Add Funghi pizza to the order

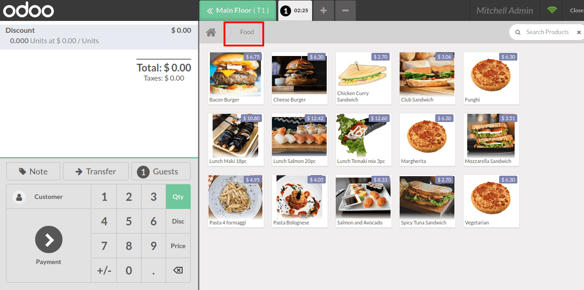pos(491,78)
